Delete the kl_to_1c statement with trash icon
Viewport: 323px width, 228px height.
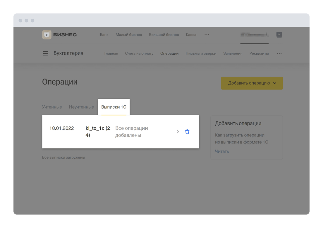(187, 132)
